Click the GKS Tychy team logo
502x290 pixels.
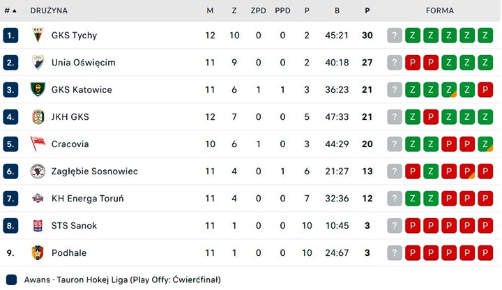38,36
